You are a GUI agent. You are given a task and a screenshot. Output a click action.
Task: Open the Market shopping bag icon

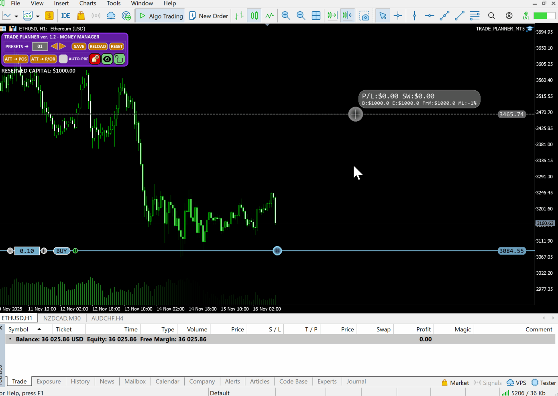click(x=81, y=16)
